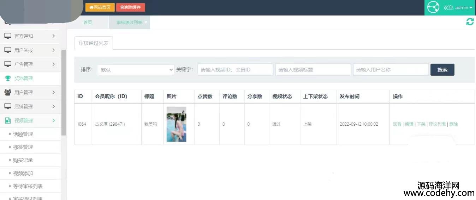Click the share-style avatar icon beside admin

tap(433, 7)
